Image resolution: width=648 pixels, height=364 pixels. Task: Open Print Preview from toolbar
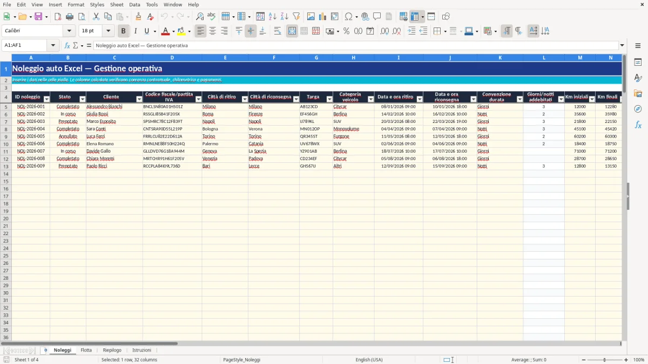click(81, 16)
